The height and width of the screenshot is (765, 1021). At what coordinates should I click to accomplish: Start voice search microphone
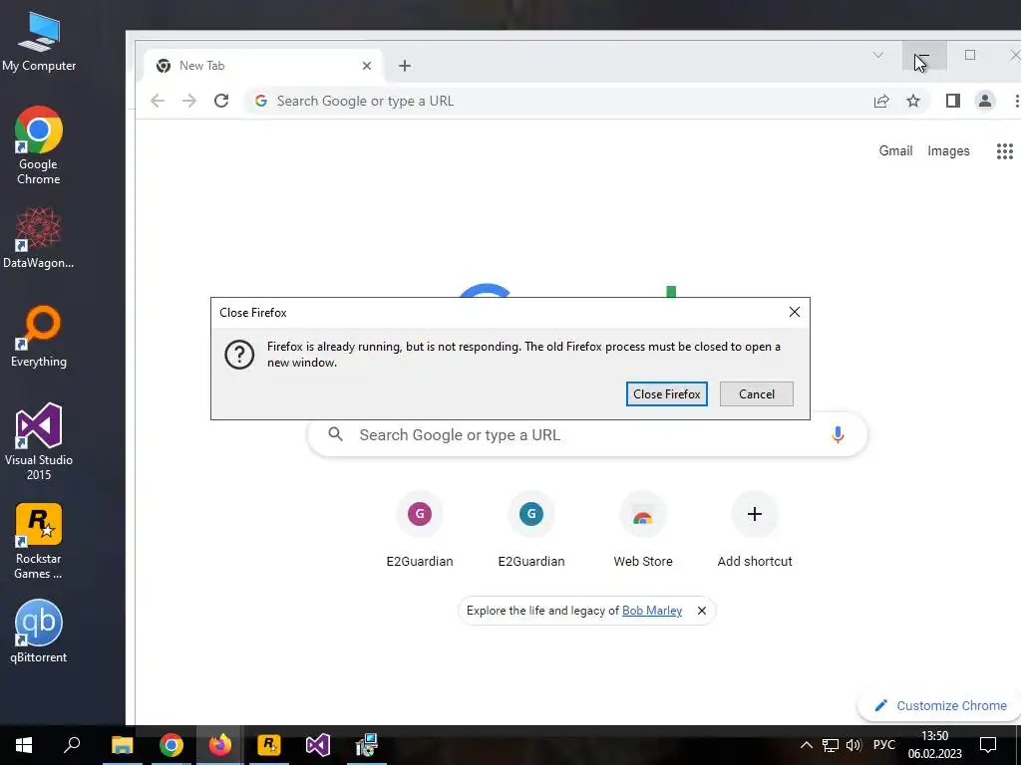tap(838, 434)
